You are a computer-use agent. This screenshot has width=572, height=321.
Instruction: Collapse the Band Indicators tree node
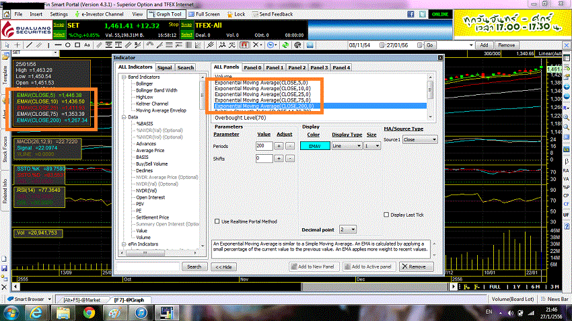pos(124,77)
